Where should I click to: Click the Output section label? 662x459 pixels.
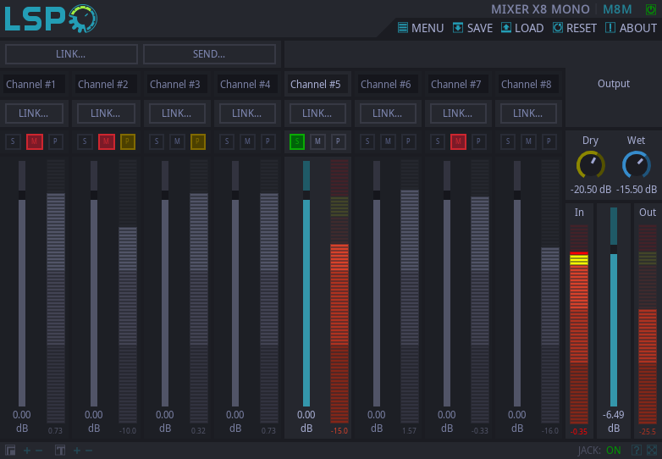[614, 84]
